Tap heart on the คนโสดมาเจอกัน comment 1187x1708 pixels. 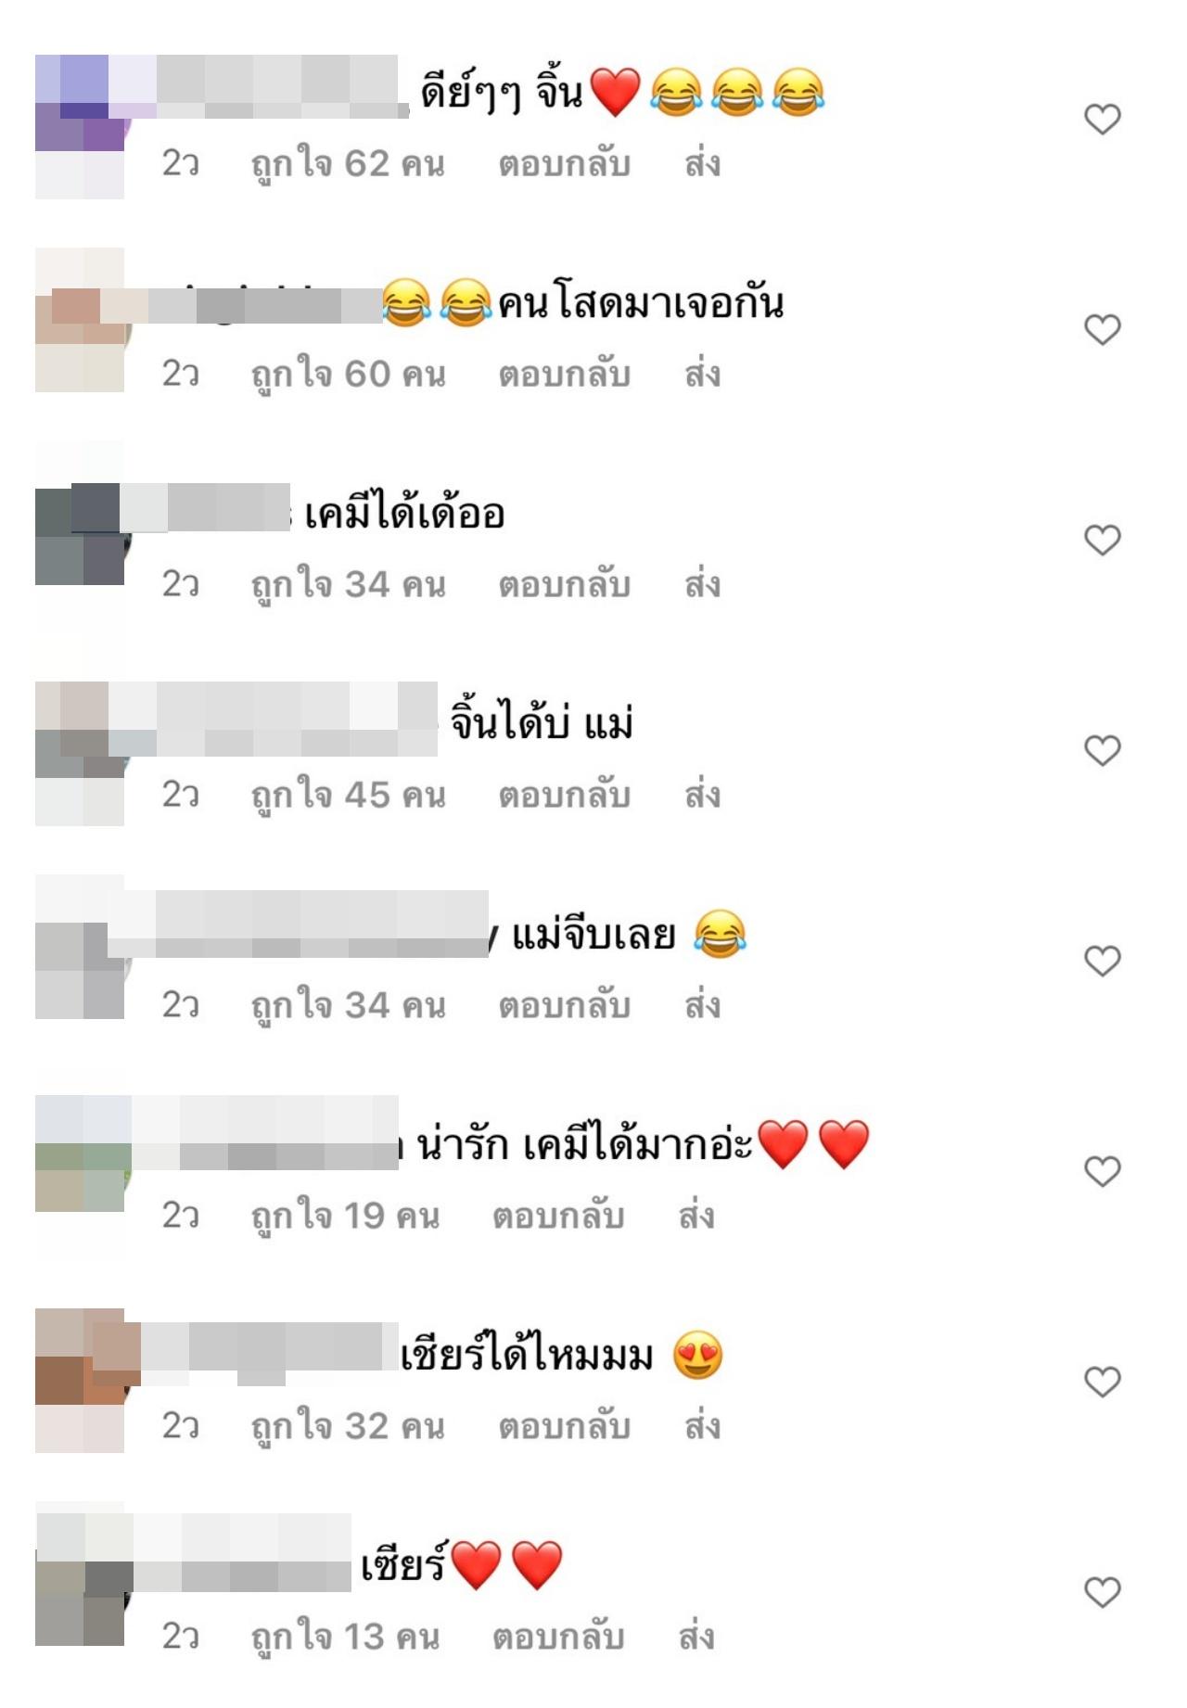tap(1103, 329)
